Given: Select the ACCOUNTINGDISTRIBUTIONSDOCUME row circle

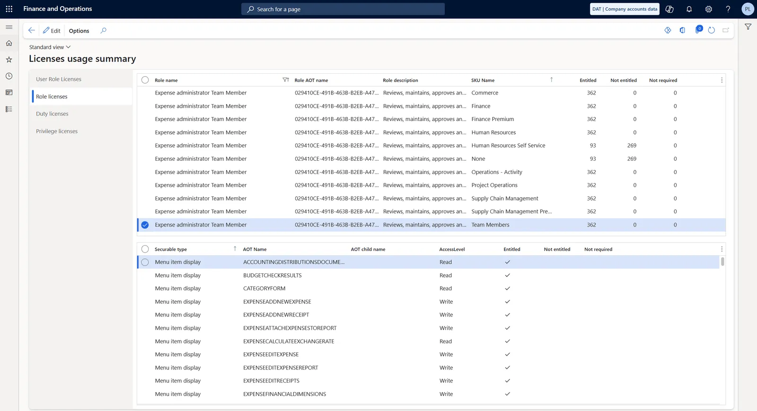Looking at the screenshot, I should tap(145, 262).
